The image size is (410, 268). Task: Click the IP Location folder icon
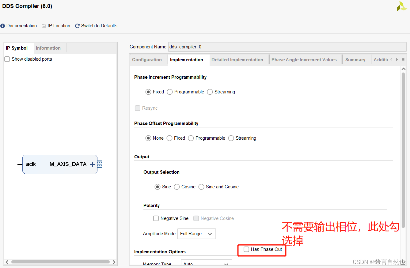click(44, 26)
